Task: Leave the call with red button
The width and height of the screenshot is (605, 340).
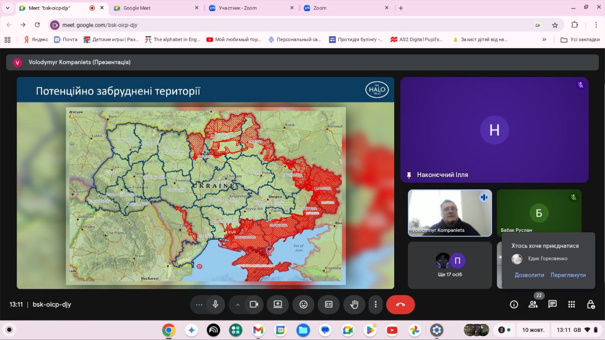Action: coord(400,305)
